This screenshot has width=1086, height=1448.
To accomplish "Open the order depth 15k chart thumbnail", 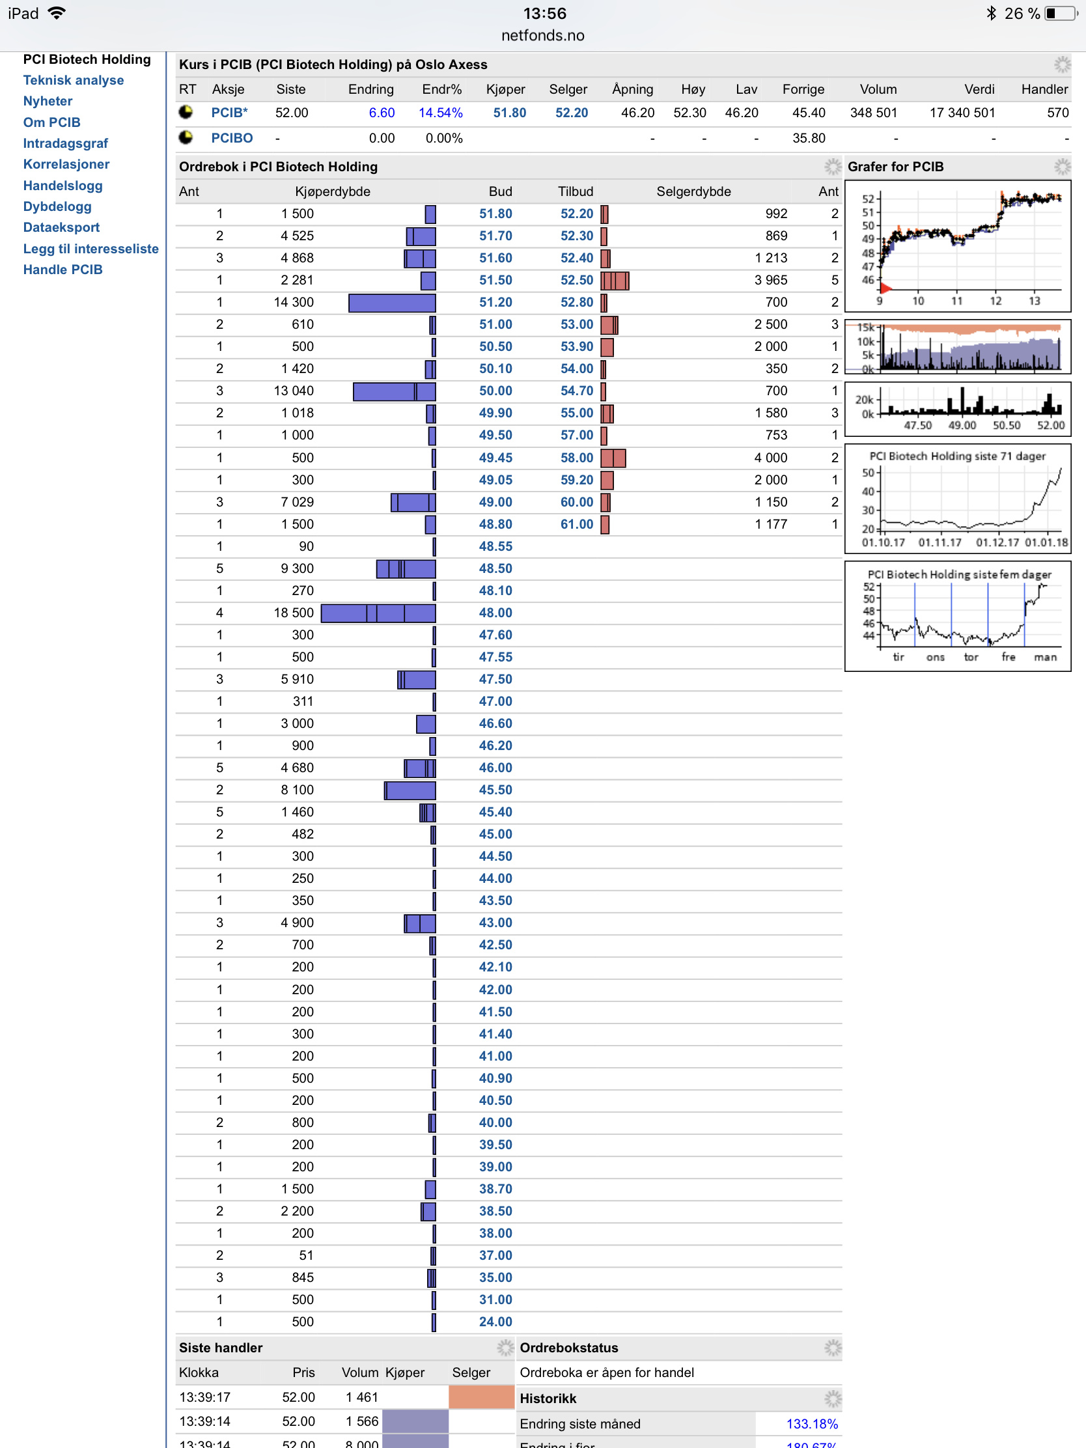I will 958,347.
